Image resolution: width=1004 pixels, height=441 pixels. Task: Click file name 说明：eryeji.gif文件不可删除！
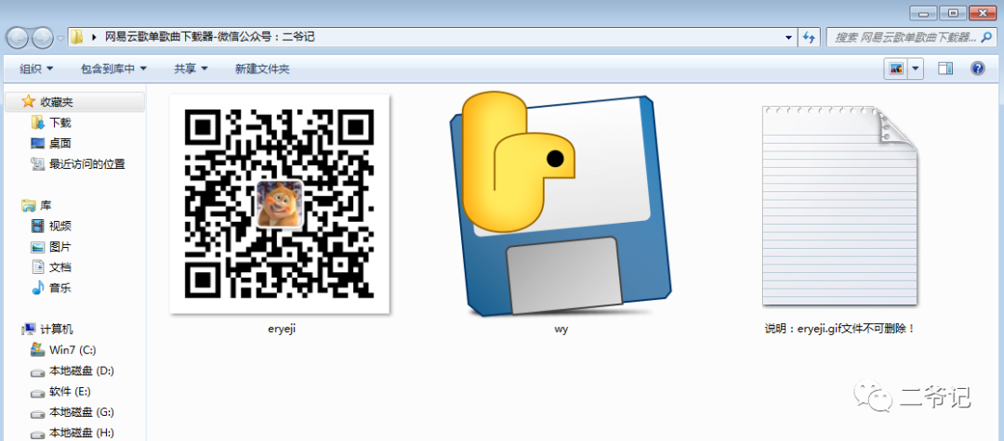coord(840,330)
